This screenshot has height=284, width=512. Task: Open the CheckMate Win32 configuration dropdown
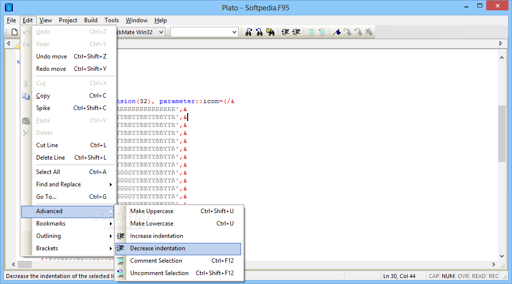(x=161, y=32)
